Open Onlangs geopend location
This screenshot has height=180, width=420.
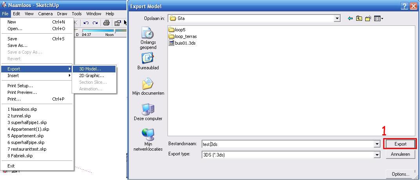point(148,38)
